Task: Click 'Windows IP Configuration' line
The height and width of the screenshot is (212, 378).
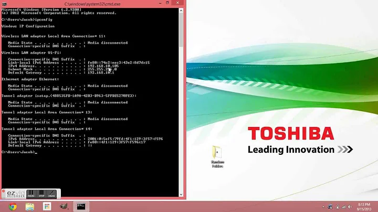Action: point(28,26)
